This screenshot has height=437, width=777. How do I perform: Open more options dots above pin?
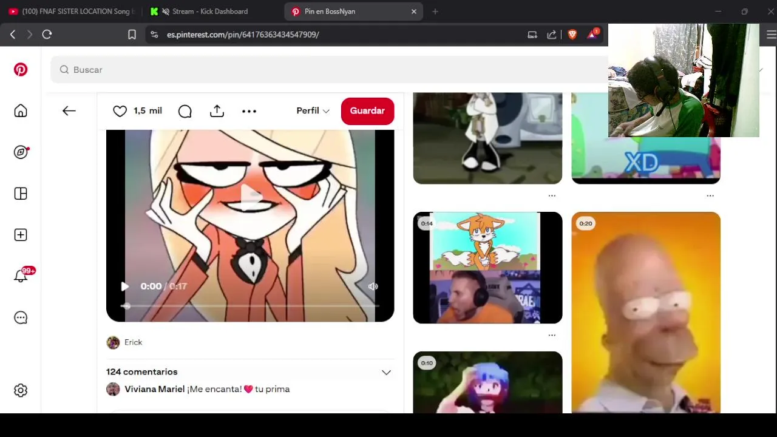tap(249, 111)
